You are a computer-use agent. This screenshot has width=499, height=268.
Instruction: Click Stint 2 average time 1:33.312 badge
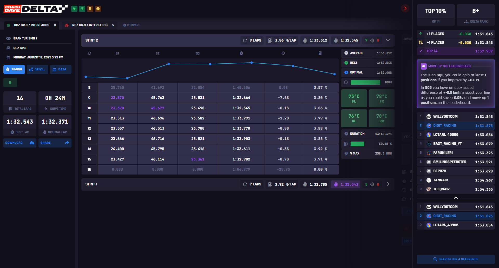coord(315,41)
